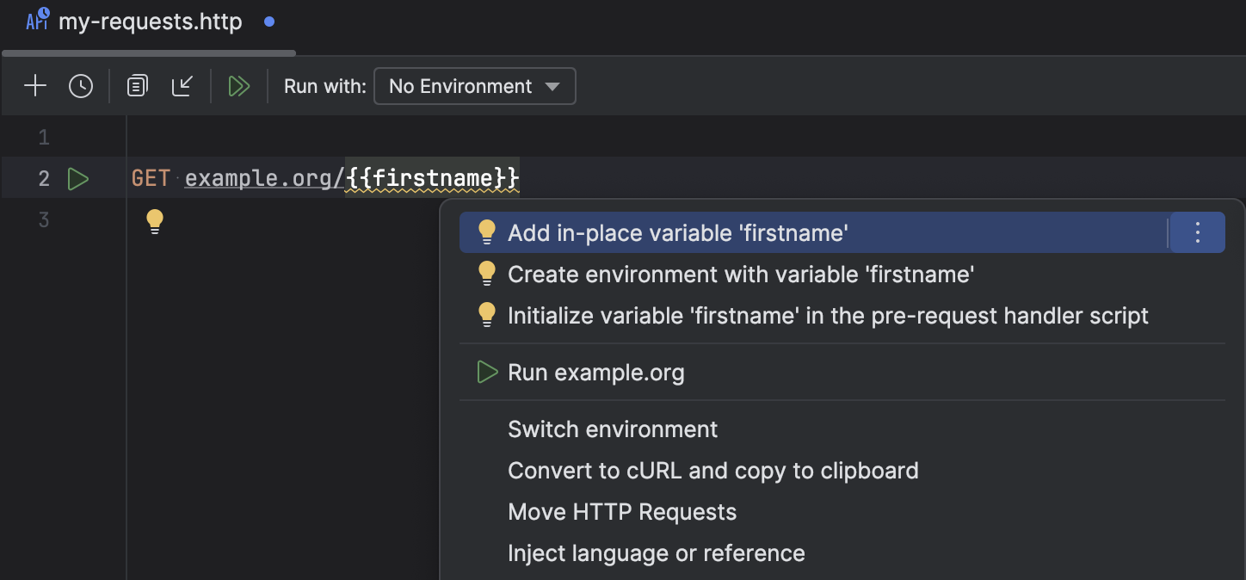Open the 'No Environment' dropdown
1246x580 pixels.
pos(474,85)
